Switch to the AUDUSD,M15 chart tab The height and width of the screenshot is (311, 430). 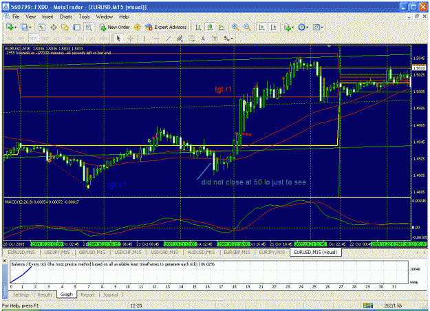click(x=201, y=252)
